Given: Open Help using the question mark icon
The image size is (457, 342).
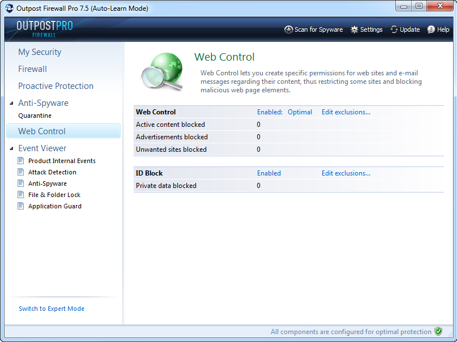Looking at the screenshot, I should pos(431,29).
